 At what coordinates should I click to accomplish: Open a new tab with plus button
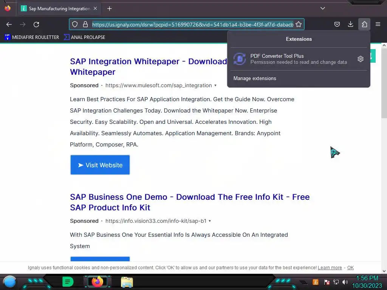click(109, 9)
